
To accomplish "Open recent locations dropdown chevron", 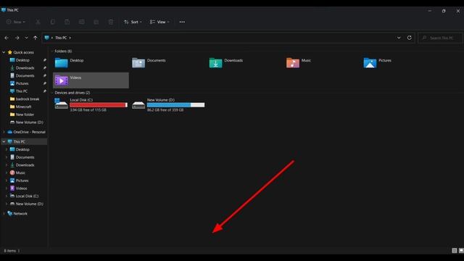I will 26,38.
